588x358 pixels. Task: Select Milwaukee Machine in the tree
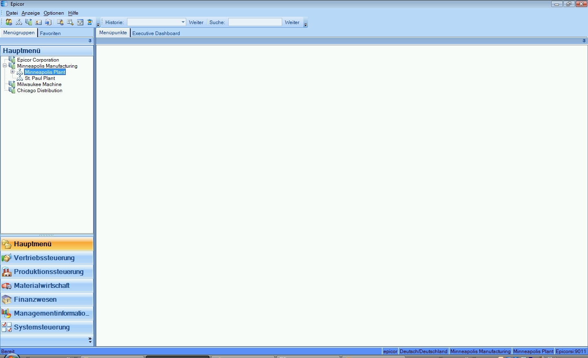click(x=39, y=84)
